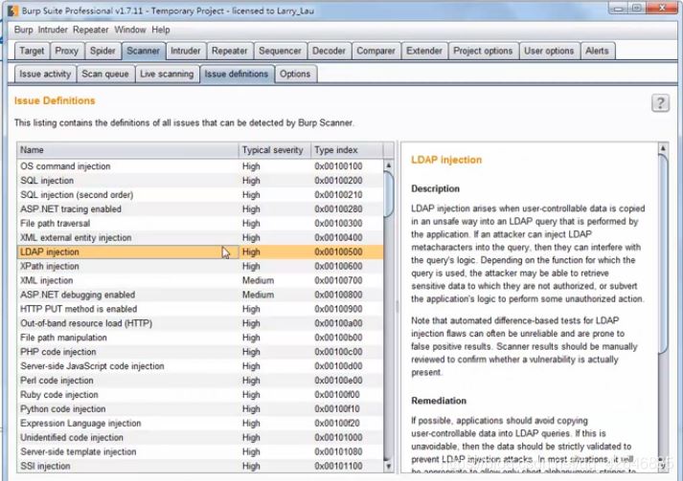Select Server-side template injection row

pyautogui.click(x=79, y=452)
